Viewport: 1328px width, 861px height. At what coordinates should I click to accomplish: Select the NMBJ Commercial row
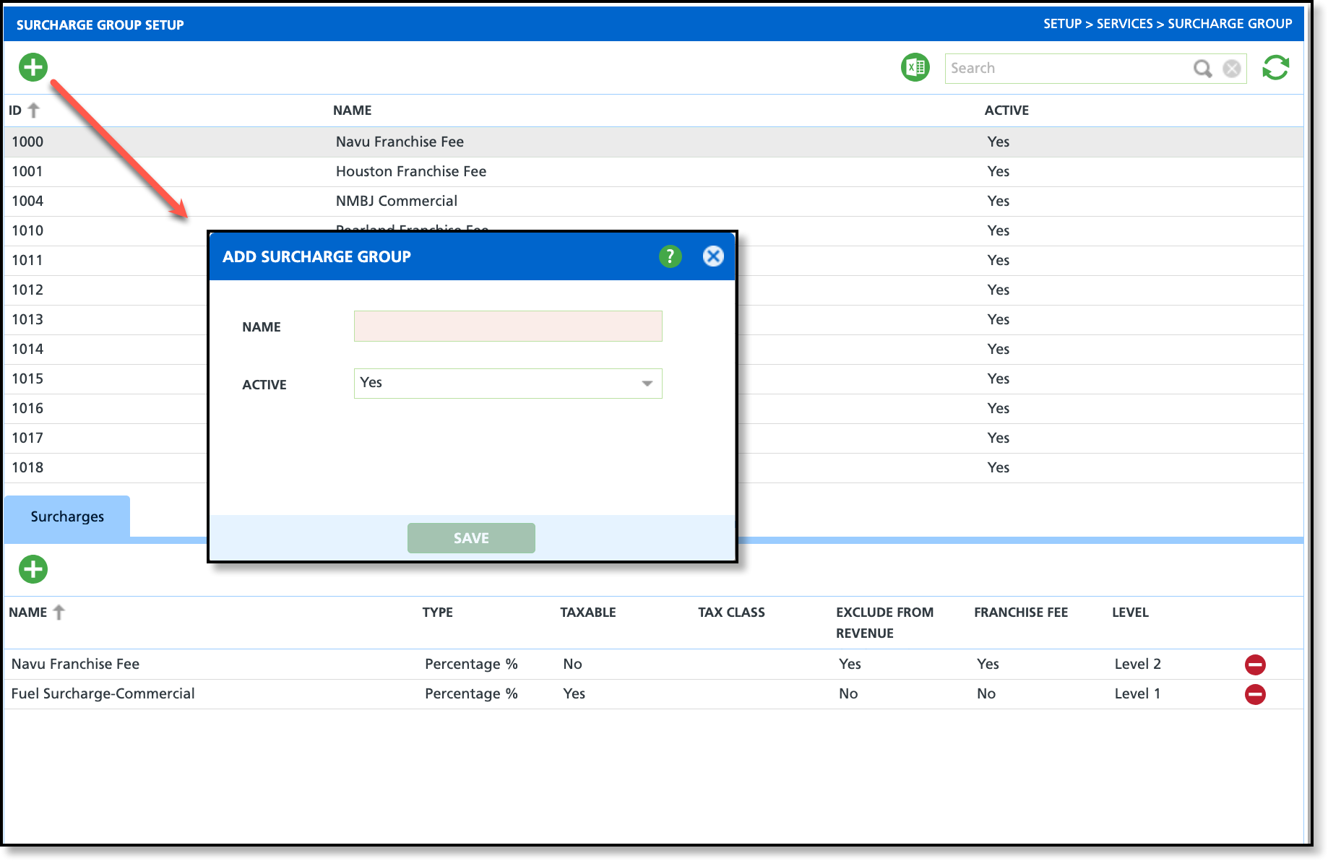click(654, 202)
